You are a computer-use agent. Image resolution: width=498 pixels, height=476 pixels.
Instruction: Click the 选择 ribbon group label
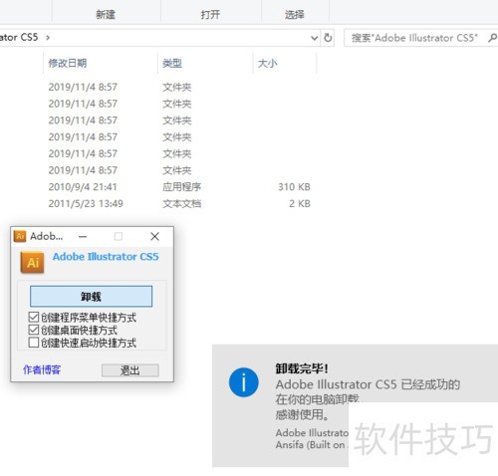pos(295,15)
